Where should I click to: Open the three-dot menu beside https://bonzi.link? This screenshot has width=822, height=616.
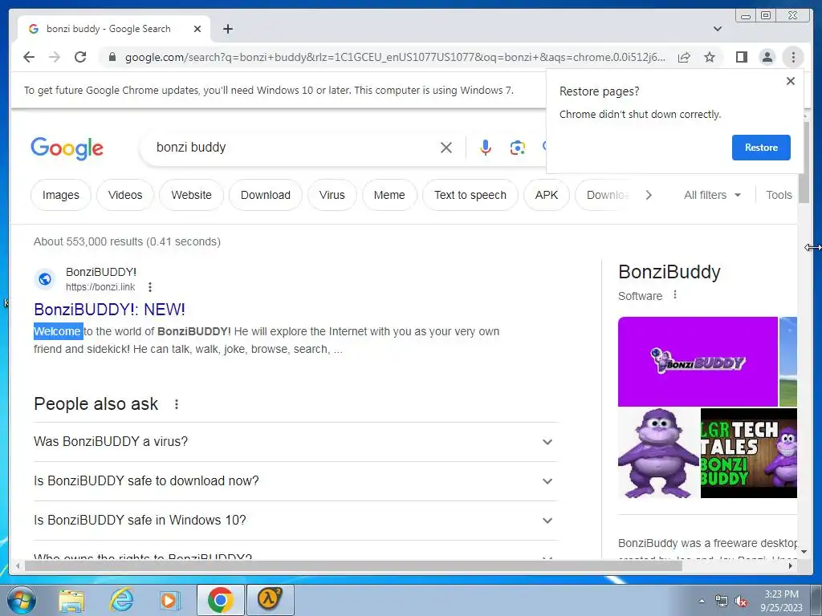click(150, 287)
